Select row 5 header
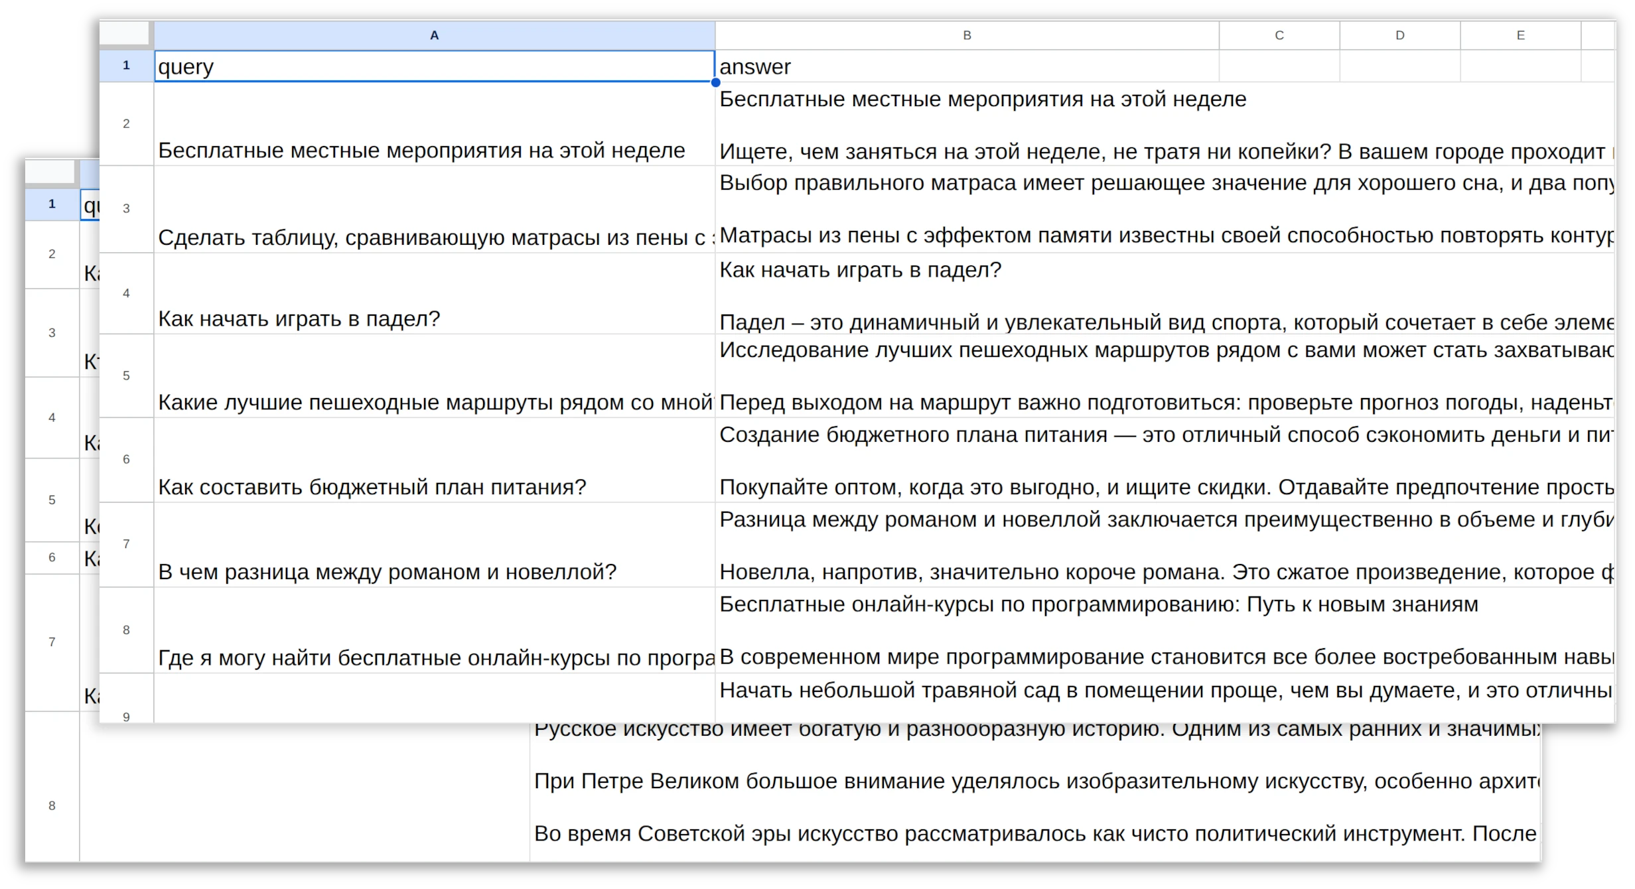This screenshot has width=1635, height=889. click(126, 376)
